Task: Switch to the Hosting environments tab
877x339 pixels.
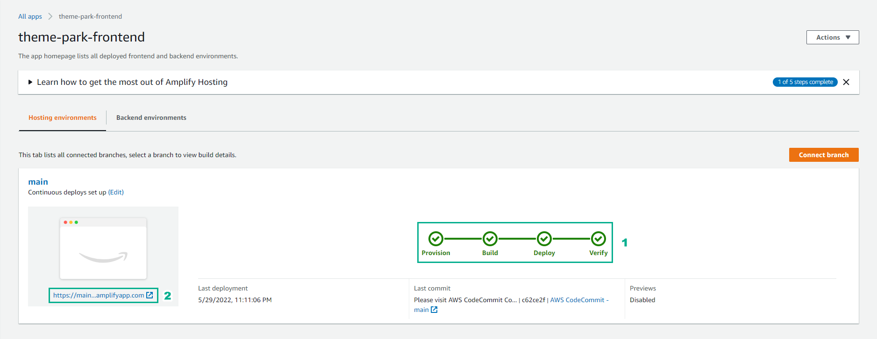Action: pyautogui.click(x=63, y=118)
